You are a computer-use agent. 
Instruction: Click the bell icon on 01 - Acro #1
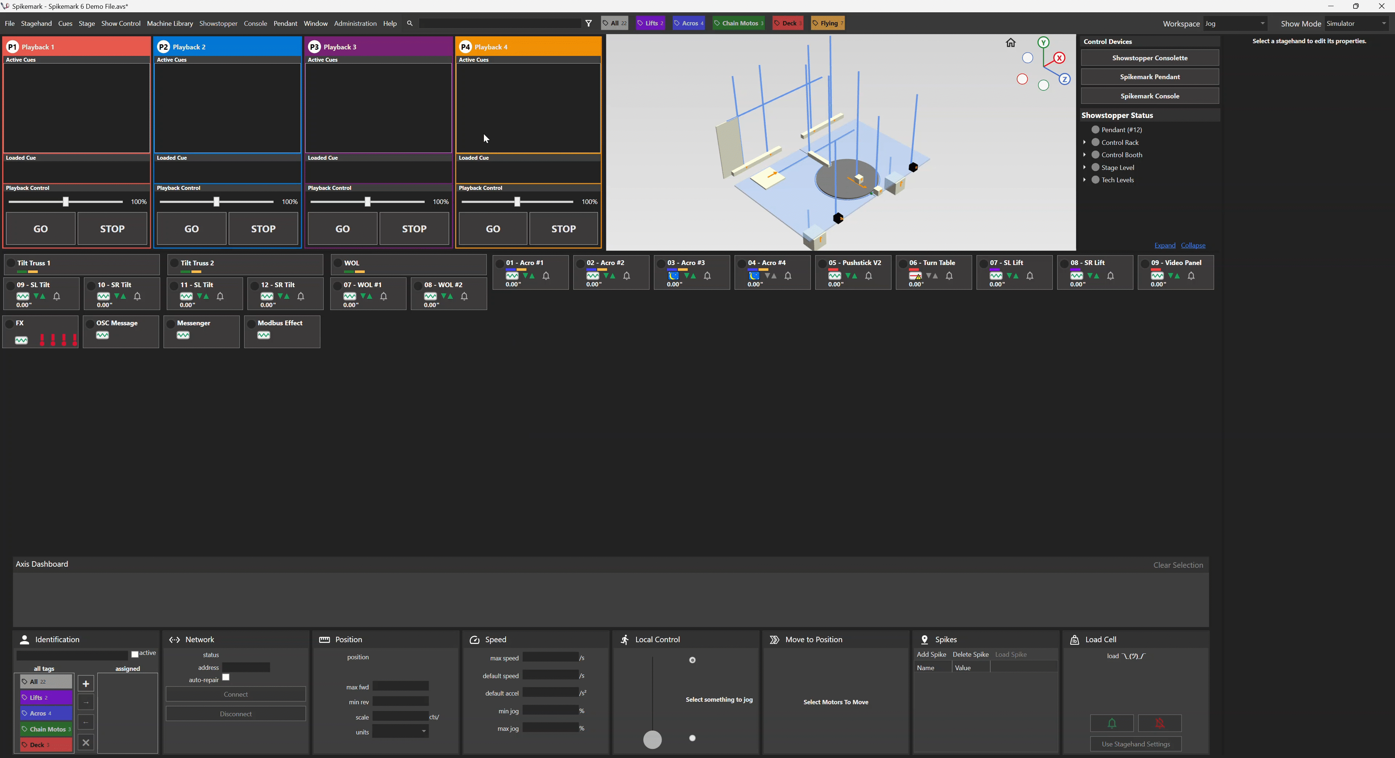point(546,276)
